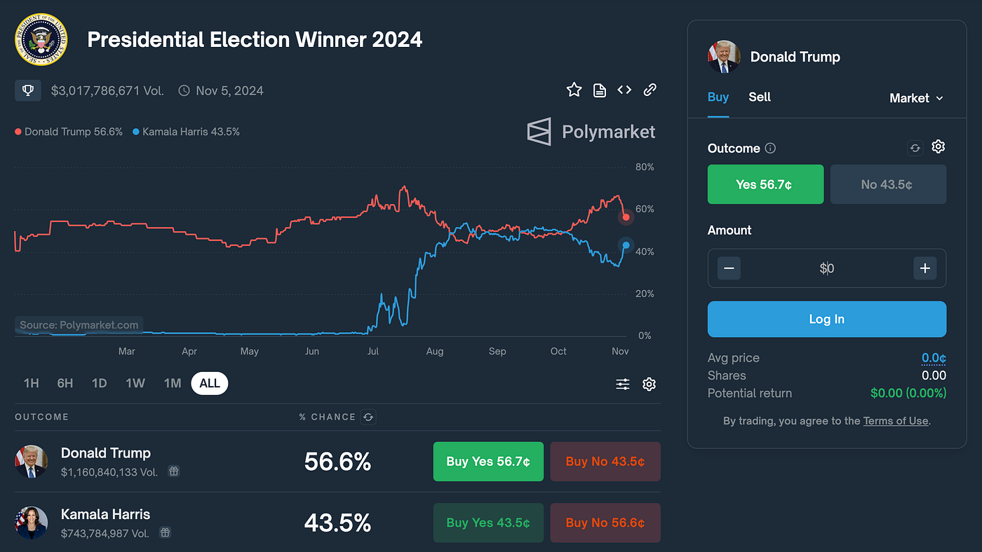The width and height of the screenshot is (982, 552).
Task: Star this market to add to watchlist
Action: click(x=574, y=90)
